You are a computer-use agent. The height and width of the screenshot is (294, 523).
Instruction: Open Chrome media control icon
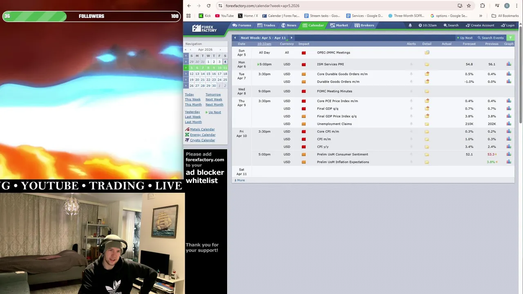point(497,6)
